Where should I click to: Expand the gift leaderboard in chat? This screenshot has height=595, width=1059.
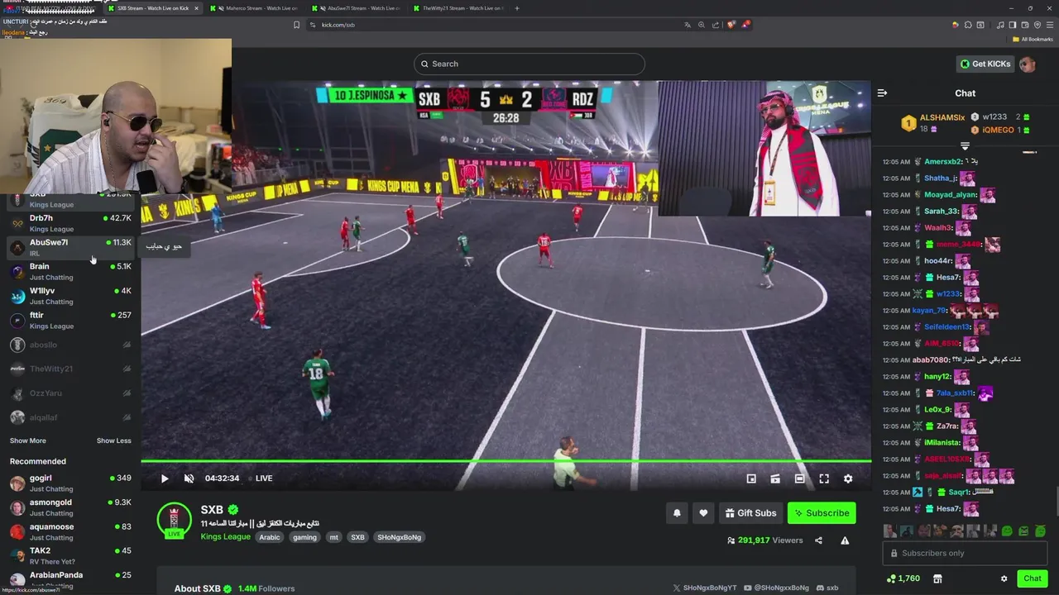point(965,145)
